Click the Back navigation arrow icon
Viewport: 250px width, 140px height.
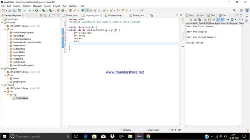click(x=127, y=10)
